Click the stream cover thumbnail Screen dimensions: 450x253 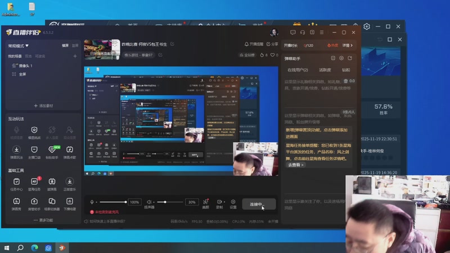pyautogui.click(x=102, y=49)
